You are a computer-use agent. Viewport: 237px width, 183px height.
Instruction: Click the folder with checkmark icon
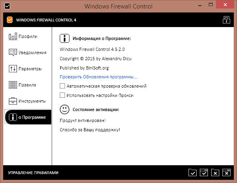click(x=193, y=172)
